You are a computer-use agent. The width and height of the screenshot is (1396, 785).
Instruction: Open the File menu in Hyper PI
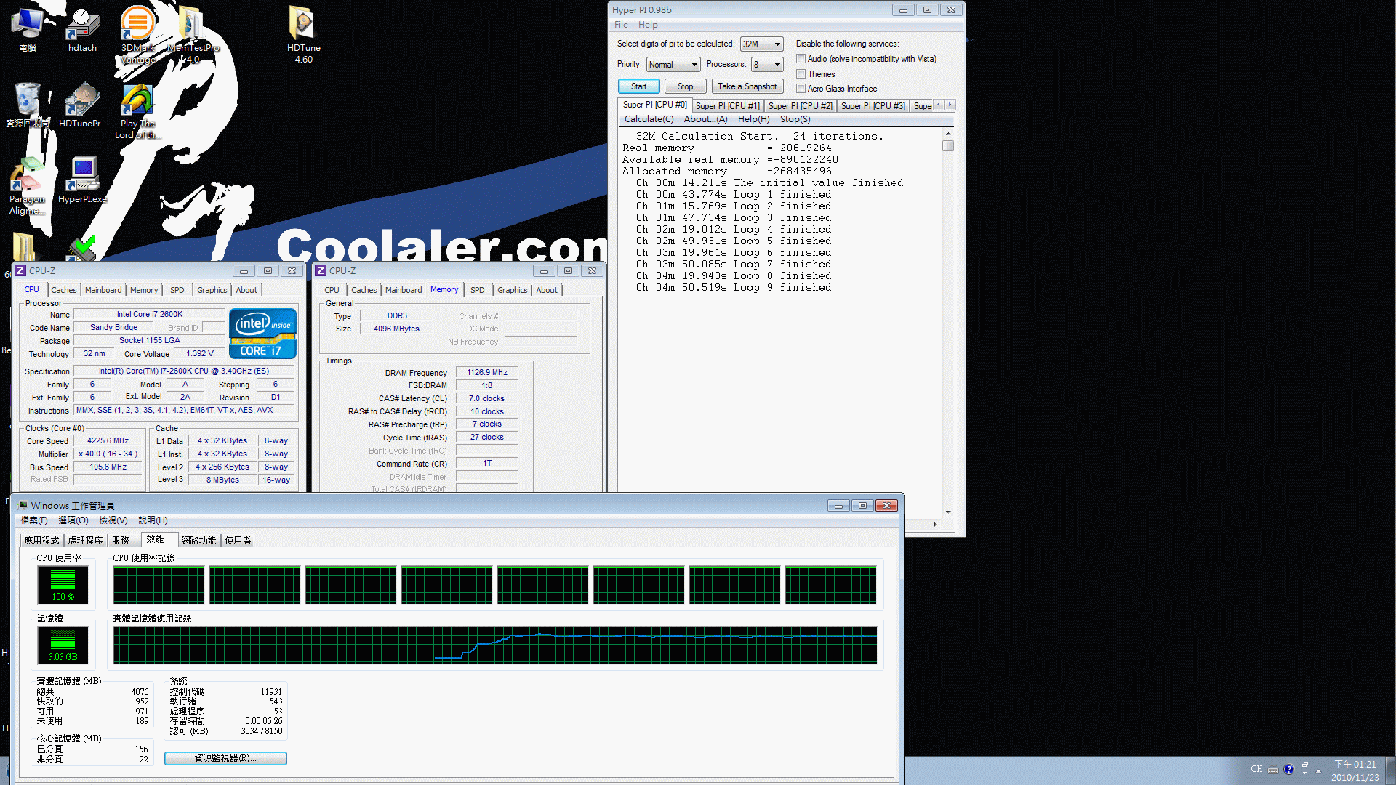point(621,25)
